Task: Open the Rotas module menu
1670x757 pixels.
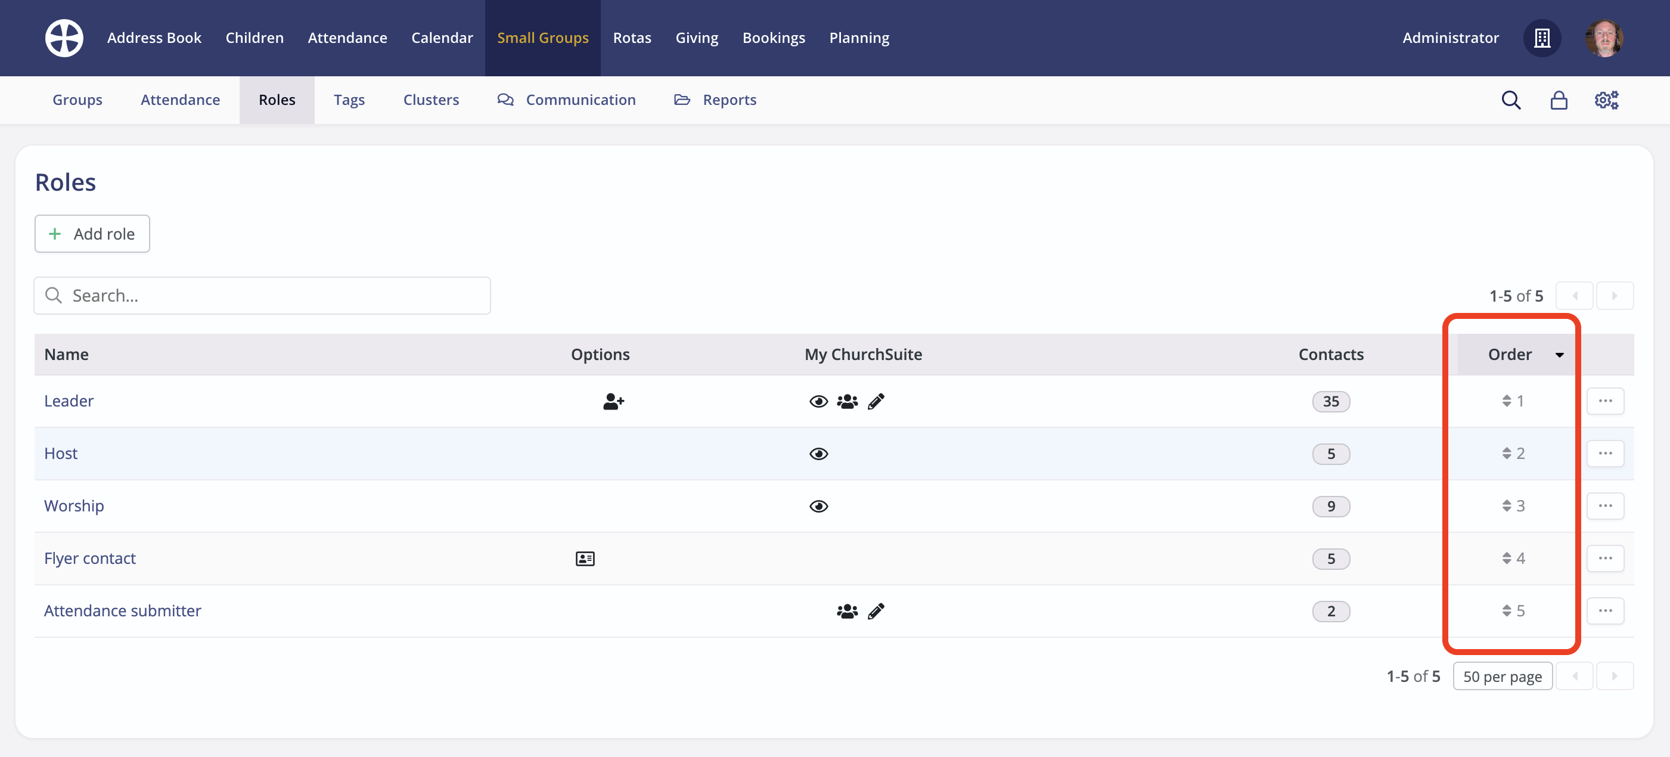Action: tap(631, 38)
